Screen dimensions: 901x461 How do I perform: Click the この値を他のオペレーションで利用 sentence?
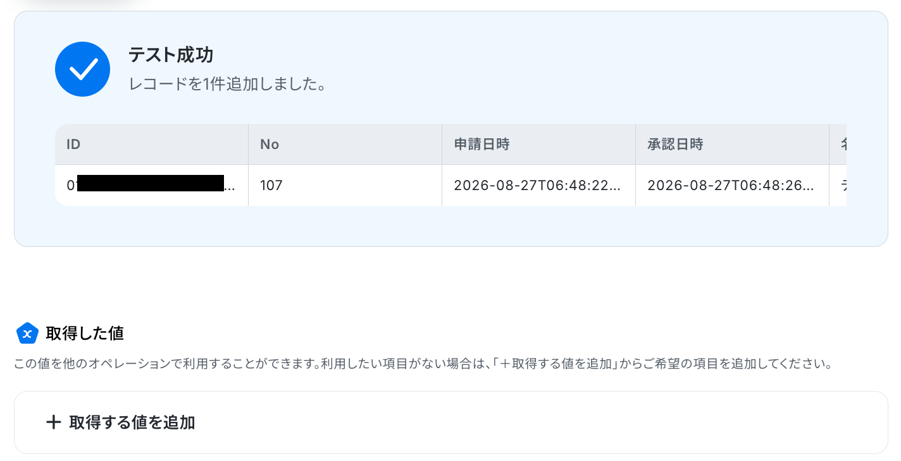click(x=167, y=365)
